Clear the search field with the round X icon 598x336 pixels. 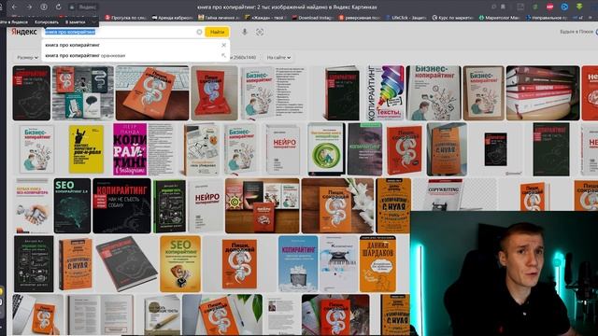pos(199,32)
